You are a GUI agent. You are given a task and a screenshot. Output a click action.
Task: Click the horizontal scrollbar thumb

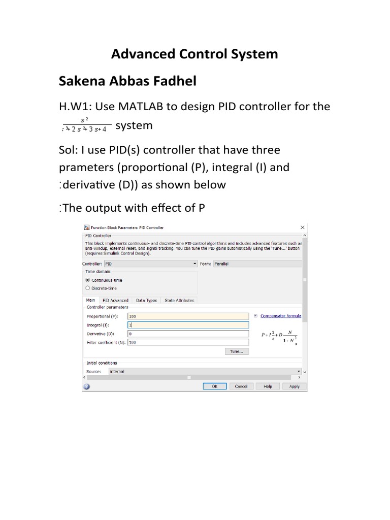[189, 378]
